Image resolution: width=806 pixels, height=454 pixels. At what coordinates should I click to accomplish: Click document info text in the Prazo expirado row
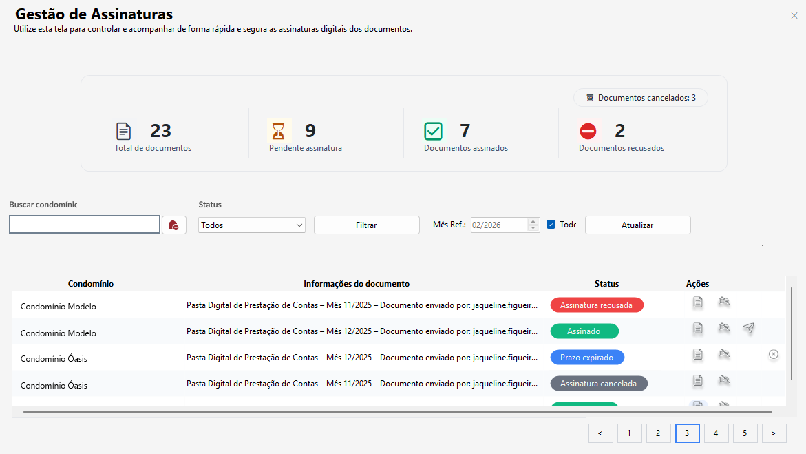click(x=362, y=358)
